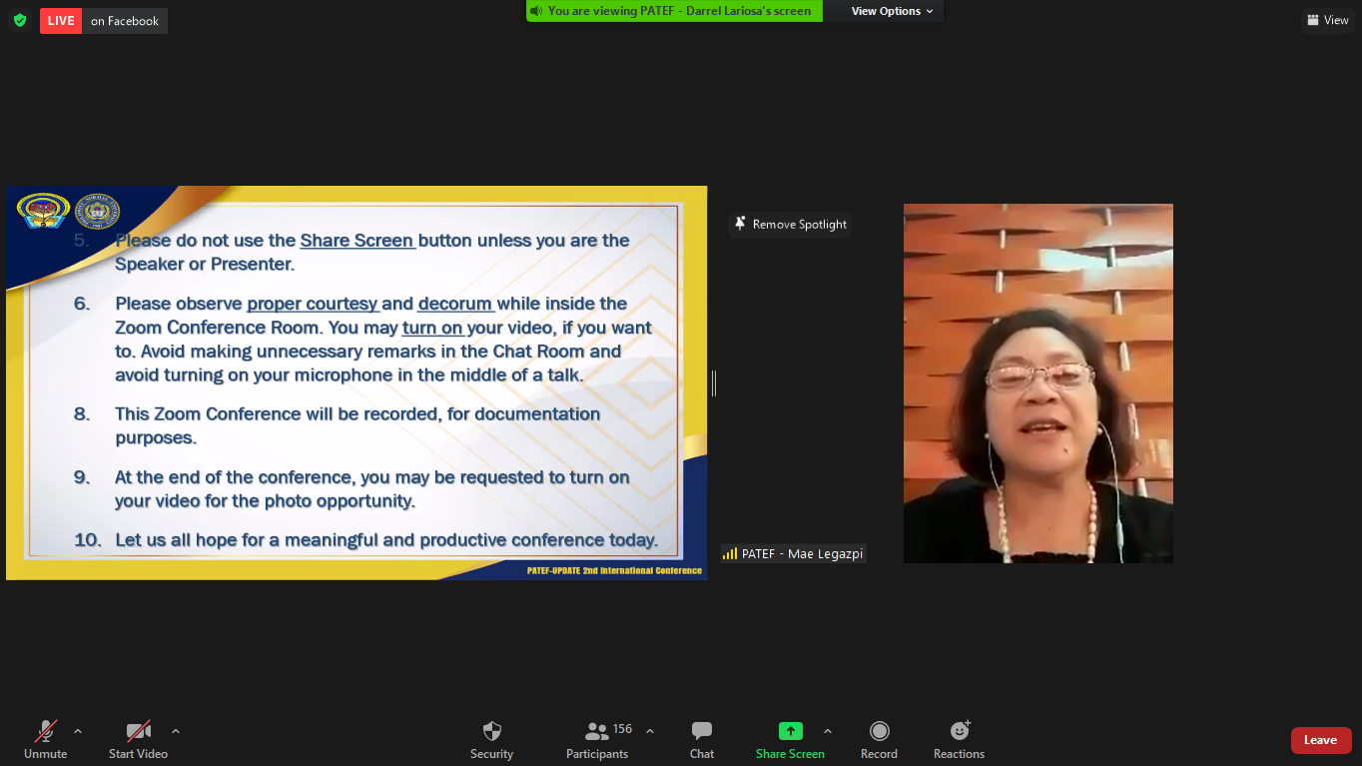Screen dimensions: 1362x766
Task: Click the divider handle between slide and video
Action: click(x=714, y=383)
